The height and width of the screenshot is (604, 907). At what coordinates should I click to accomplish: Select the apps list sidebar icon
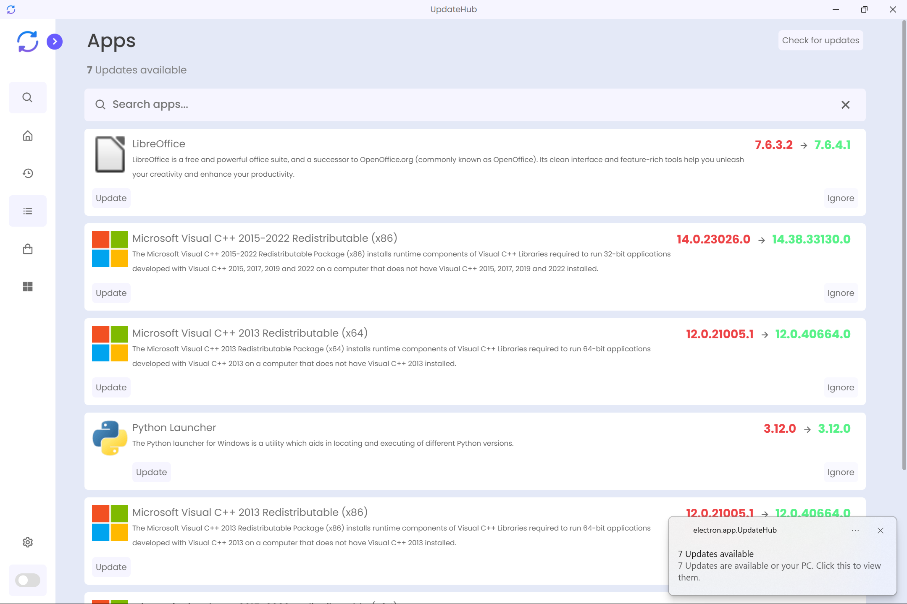27,211
